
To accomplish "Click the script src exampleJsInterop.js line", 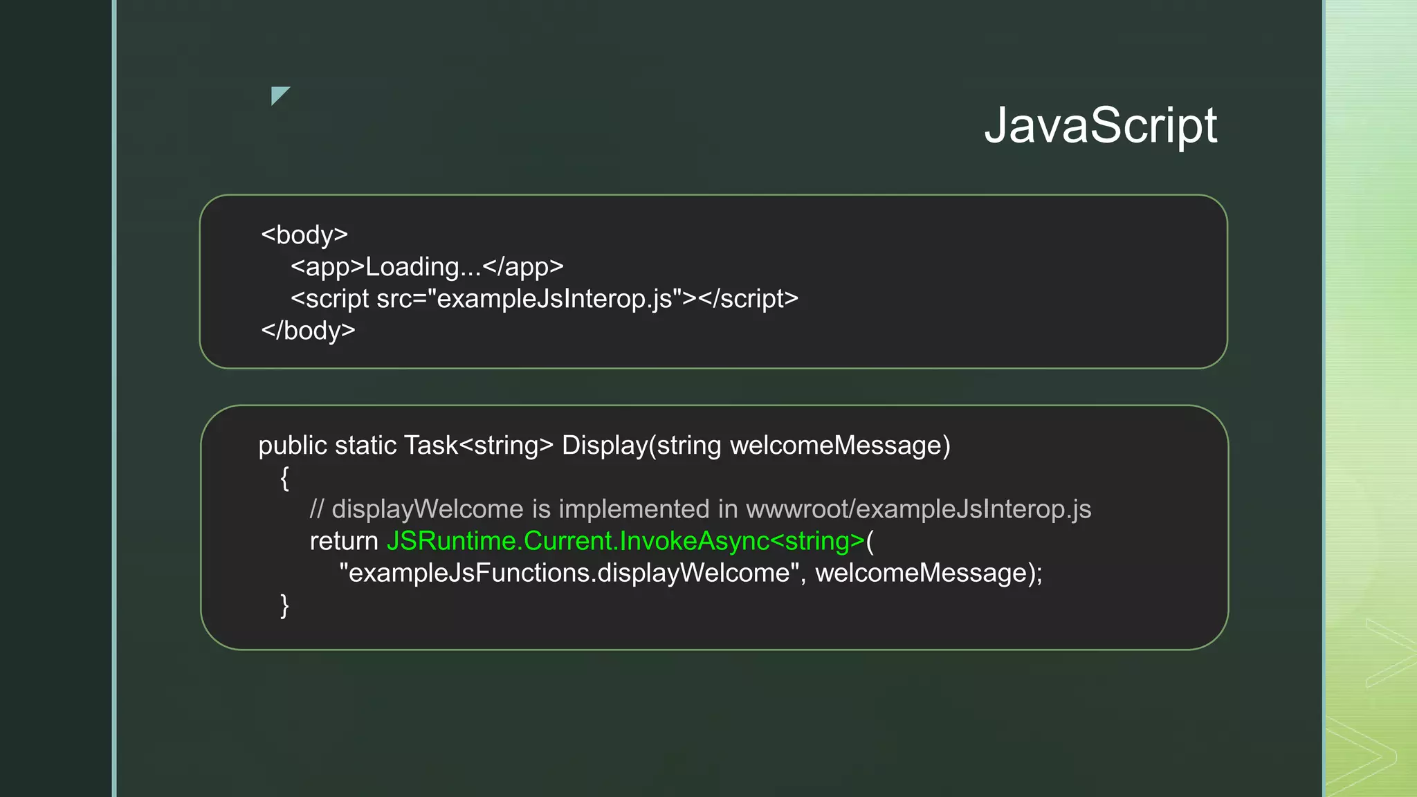I will 545,299.
